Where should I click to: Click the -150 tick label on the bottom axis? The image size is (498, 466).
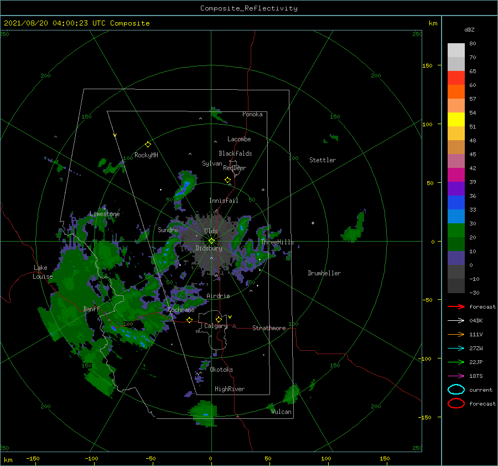pos(33,458)
